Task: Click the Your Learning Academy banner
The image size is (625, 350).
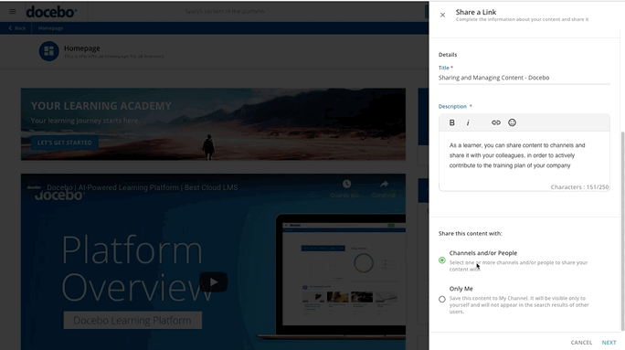Action: click(x=213, y=124)
